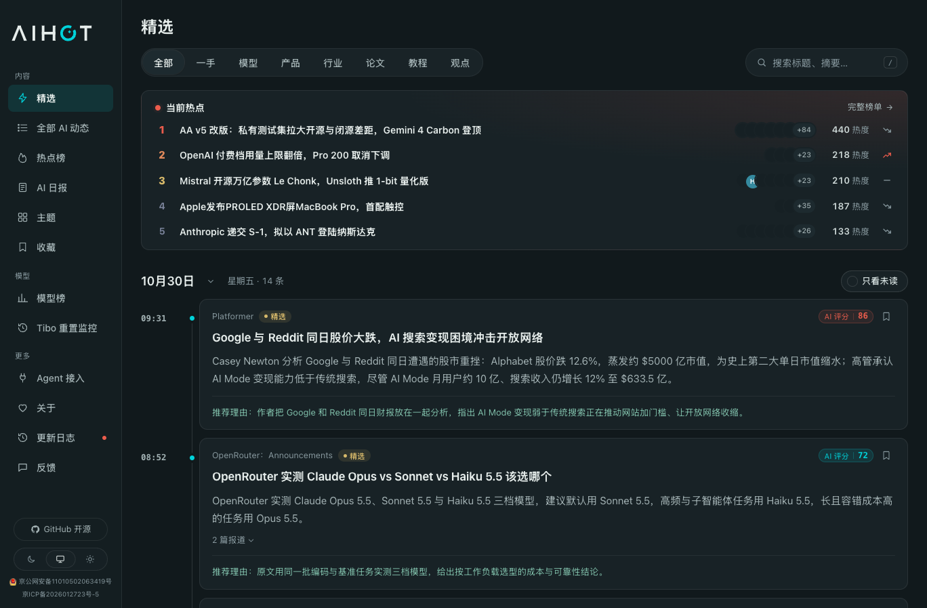Expand the 10月30日 date dropdown
927x608 pixels.
click(211, 281)
